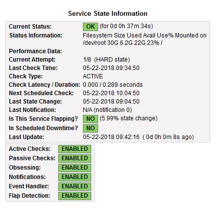The image size is (218, 212).
Task: Click the Passive Checks ENABLED badge
Action: tap(74, 158)
